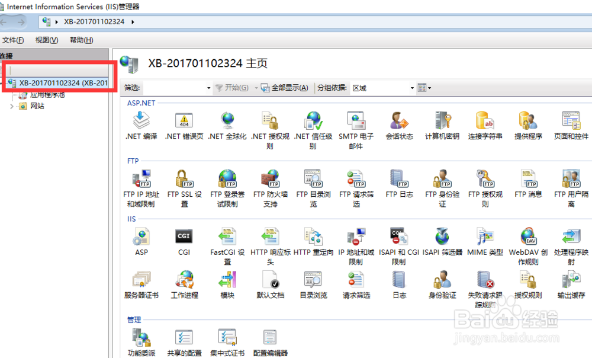Click the address bar path XB-201701102324
The height and width of the screenshot is (358, 592).
click(x=94, y=21)
